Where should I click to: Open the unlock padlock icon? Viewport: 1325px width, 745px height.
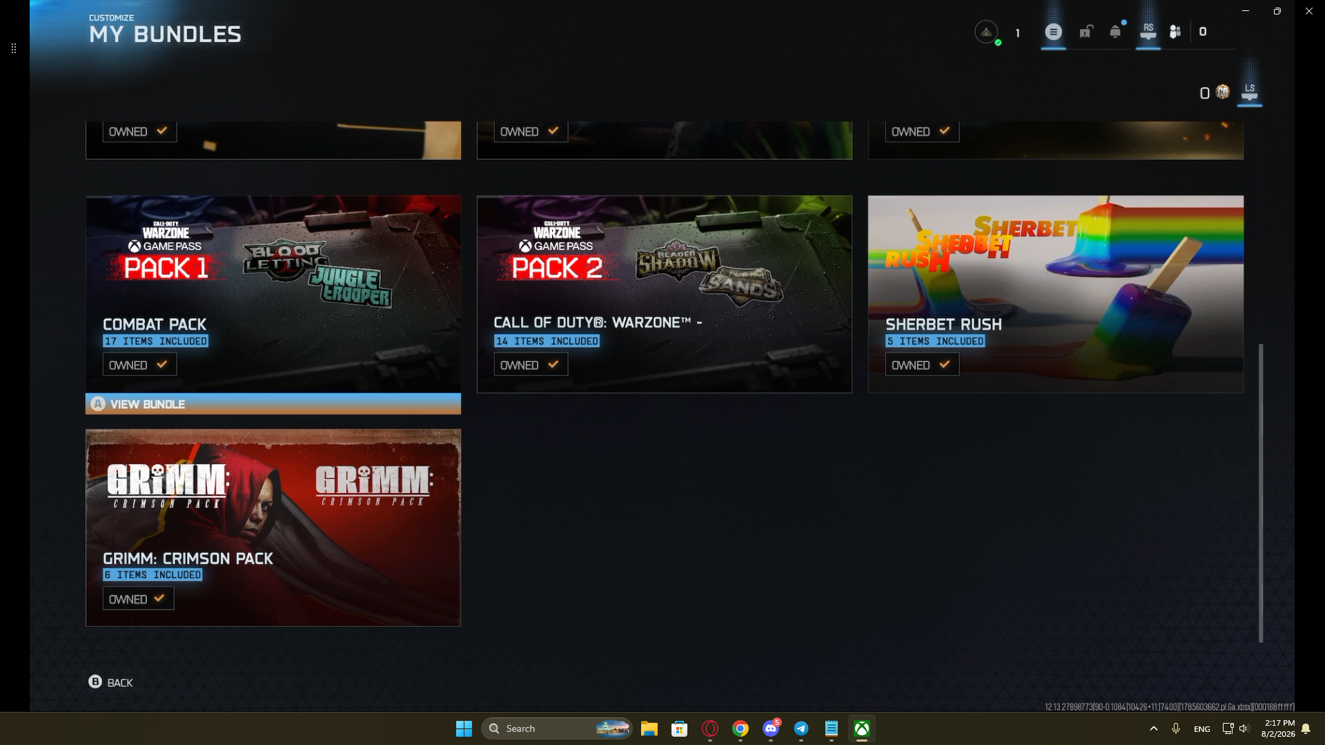coord(1086,32)
